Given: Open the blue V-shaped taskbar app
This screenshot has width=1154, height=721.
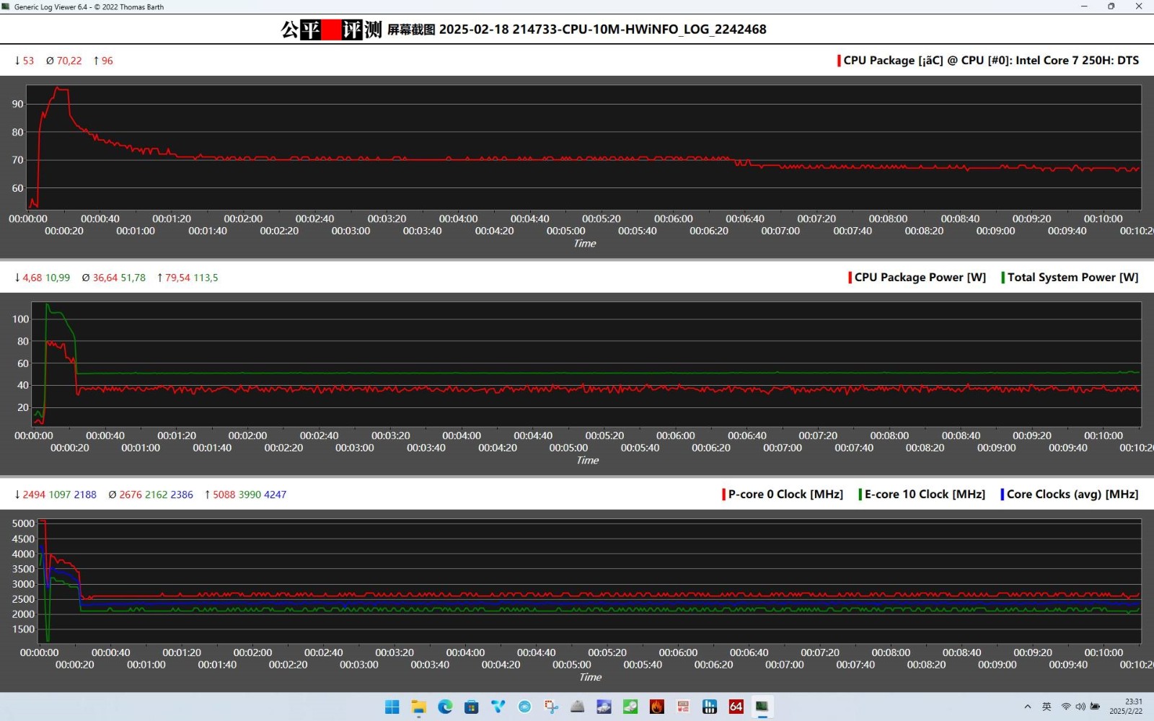Looking at the screenshot, I should pos(498,707).
